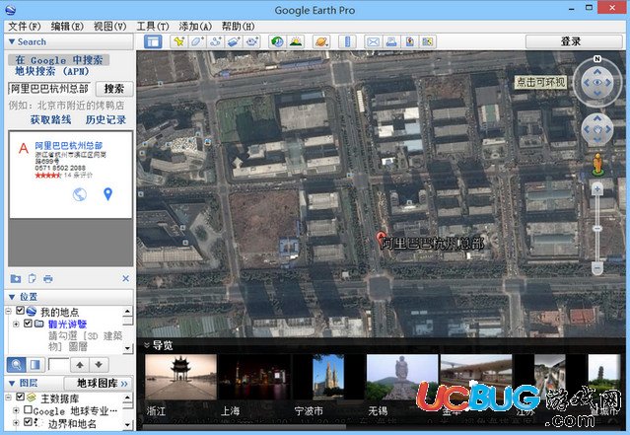Image resolution: width=630 pixels, height=435 pixels.
Task: Uncheck the 我的地点 checkbox
Action: coord(20,311)
